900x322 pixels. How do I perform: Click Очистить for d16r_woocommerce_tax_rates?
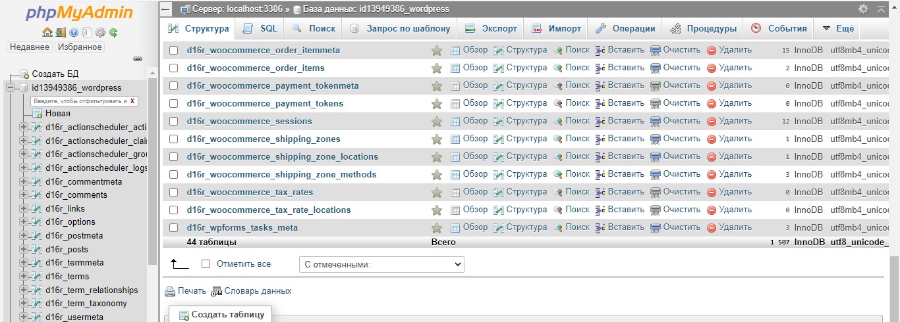tap(675, 192)
